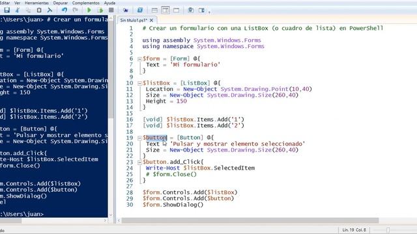Collapse the $form block on line 6
The width and height of the screenshot is (417, 234).
139,59
